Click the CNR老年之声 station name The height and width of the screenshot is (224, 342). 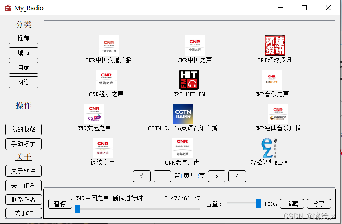point(182,163)
